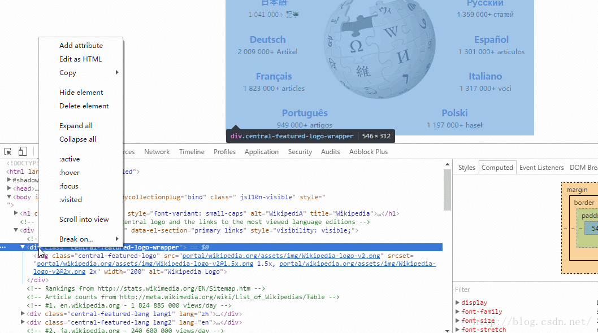Collapse the central-featured-logo-wrapper div

coord(23,247)
